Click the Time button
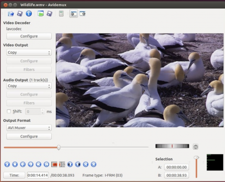Viewport: 225px width, 182px height. [14, 175]
